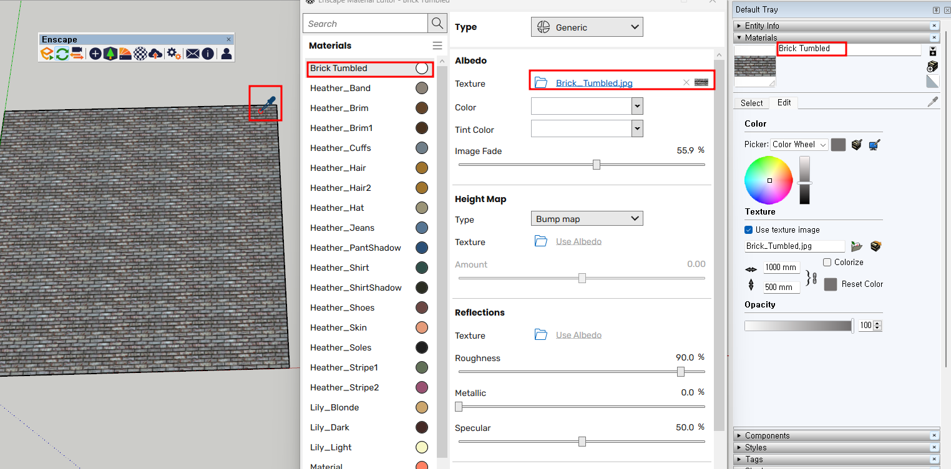The image size is (951, 469).
Task: Open the material Type Generic dropdown
Action: pyautogui.click(x=587, y=27)
